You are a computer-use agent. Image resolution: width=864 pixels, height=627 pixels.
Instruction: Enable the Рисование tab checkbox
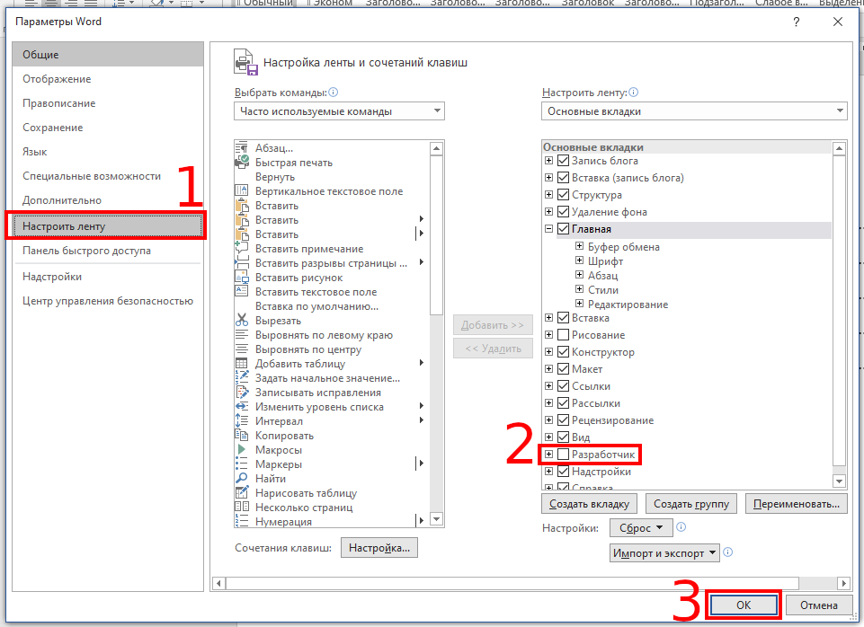coord(563,335)
